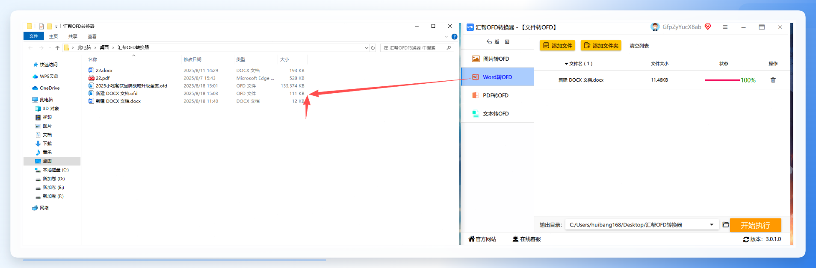Click Explorer's up-one-level arrow
This screenshot has height=268, width=816.
[57, 48]
